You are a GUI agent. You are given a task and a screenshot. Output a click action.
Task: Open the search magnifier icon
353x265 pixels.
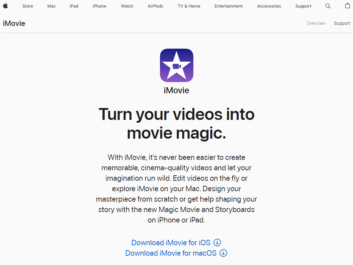coord(328,6)
